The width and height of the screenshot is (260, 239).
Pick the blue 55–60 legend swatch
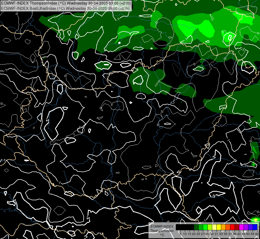pyautogui.click(x=255, y=227)
